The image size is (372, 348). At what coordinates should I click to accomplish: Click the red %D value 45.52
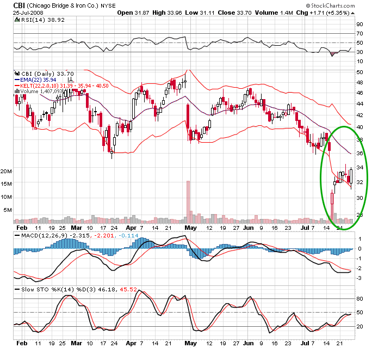click(128, 289)
